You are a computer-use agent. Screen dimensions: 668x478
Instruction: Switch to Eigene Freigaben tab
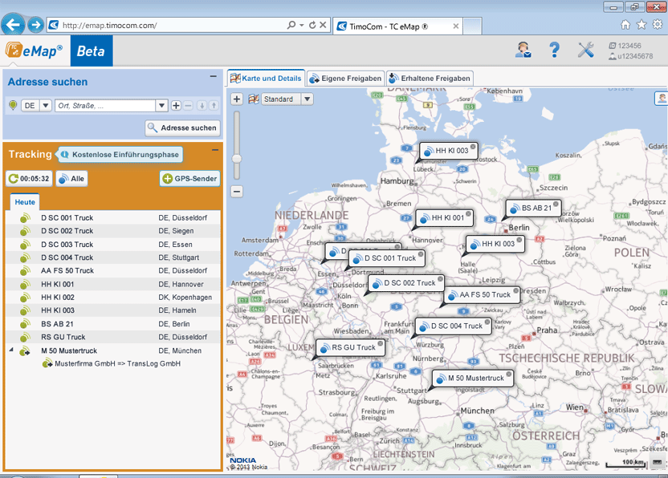[345, 79]
